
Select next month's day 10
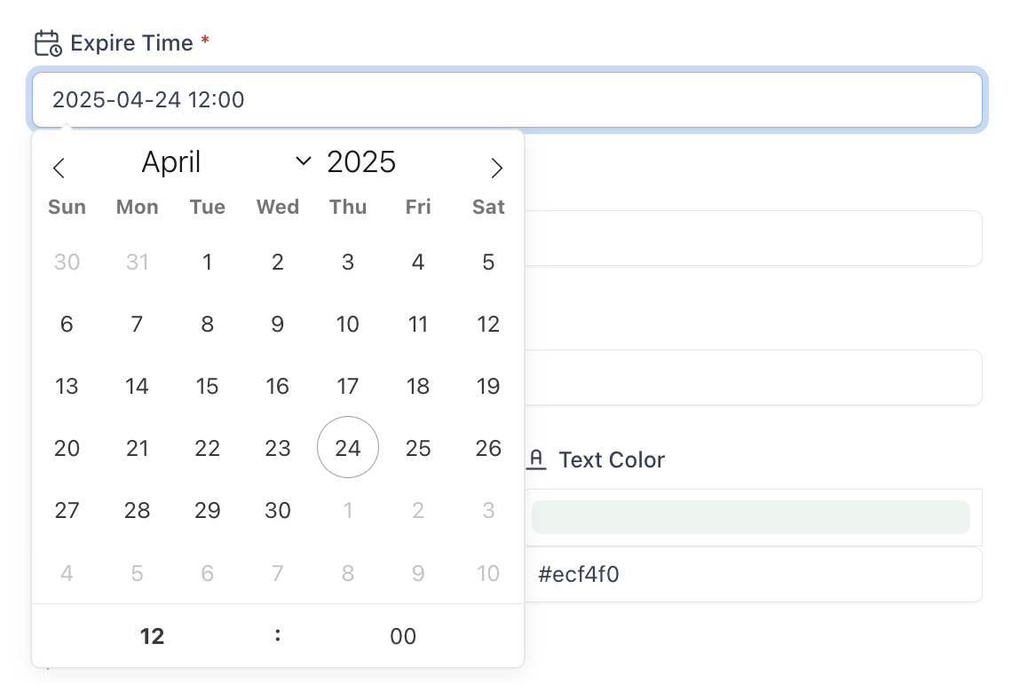[488, 573]
